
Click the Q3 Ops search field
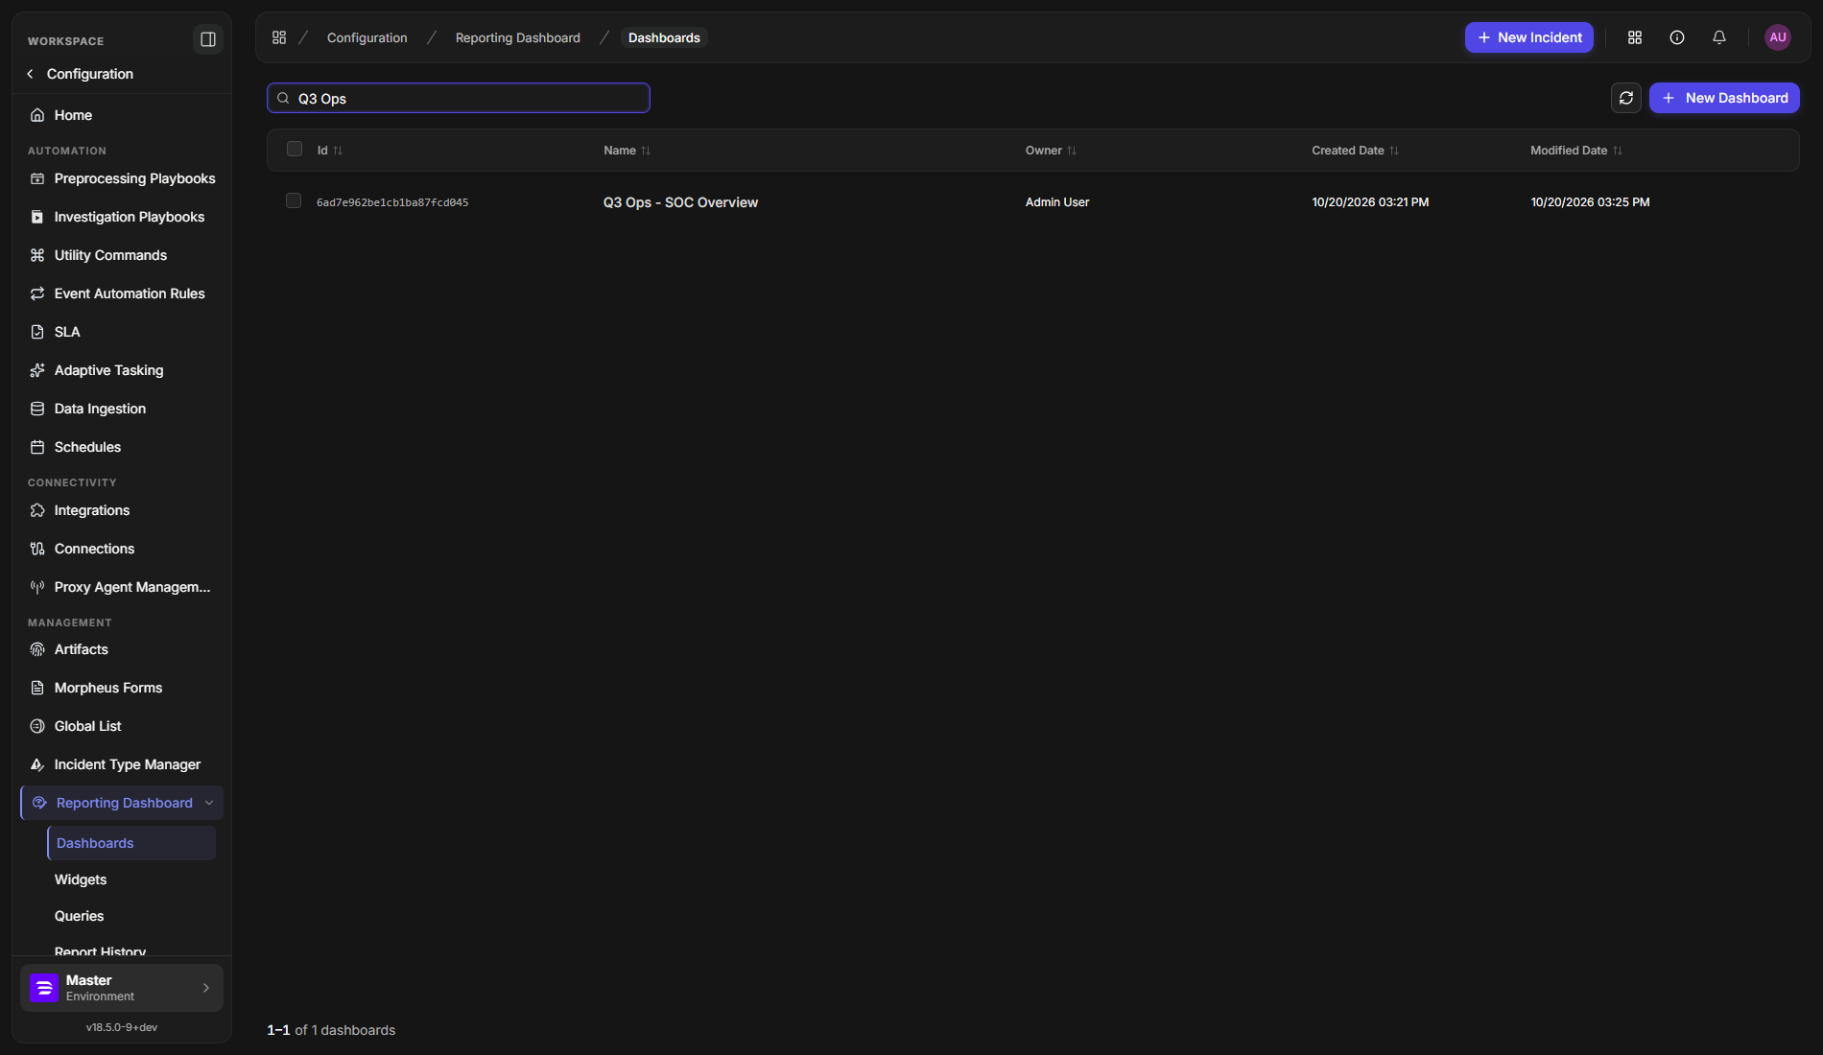459,98
